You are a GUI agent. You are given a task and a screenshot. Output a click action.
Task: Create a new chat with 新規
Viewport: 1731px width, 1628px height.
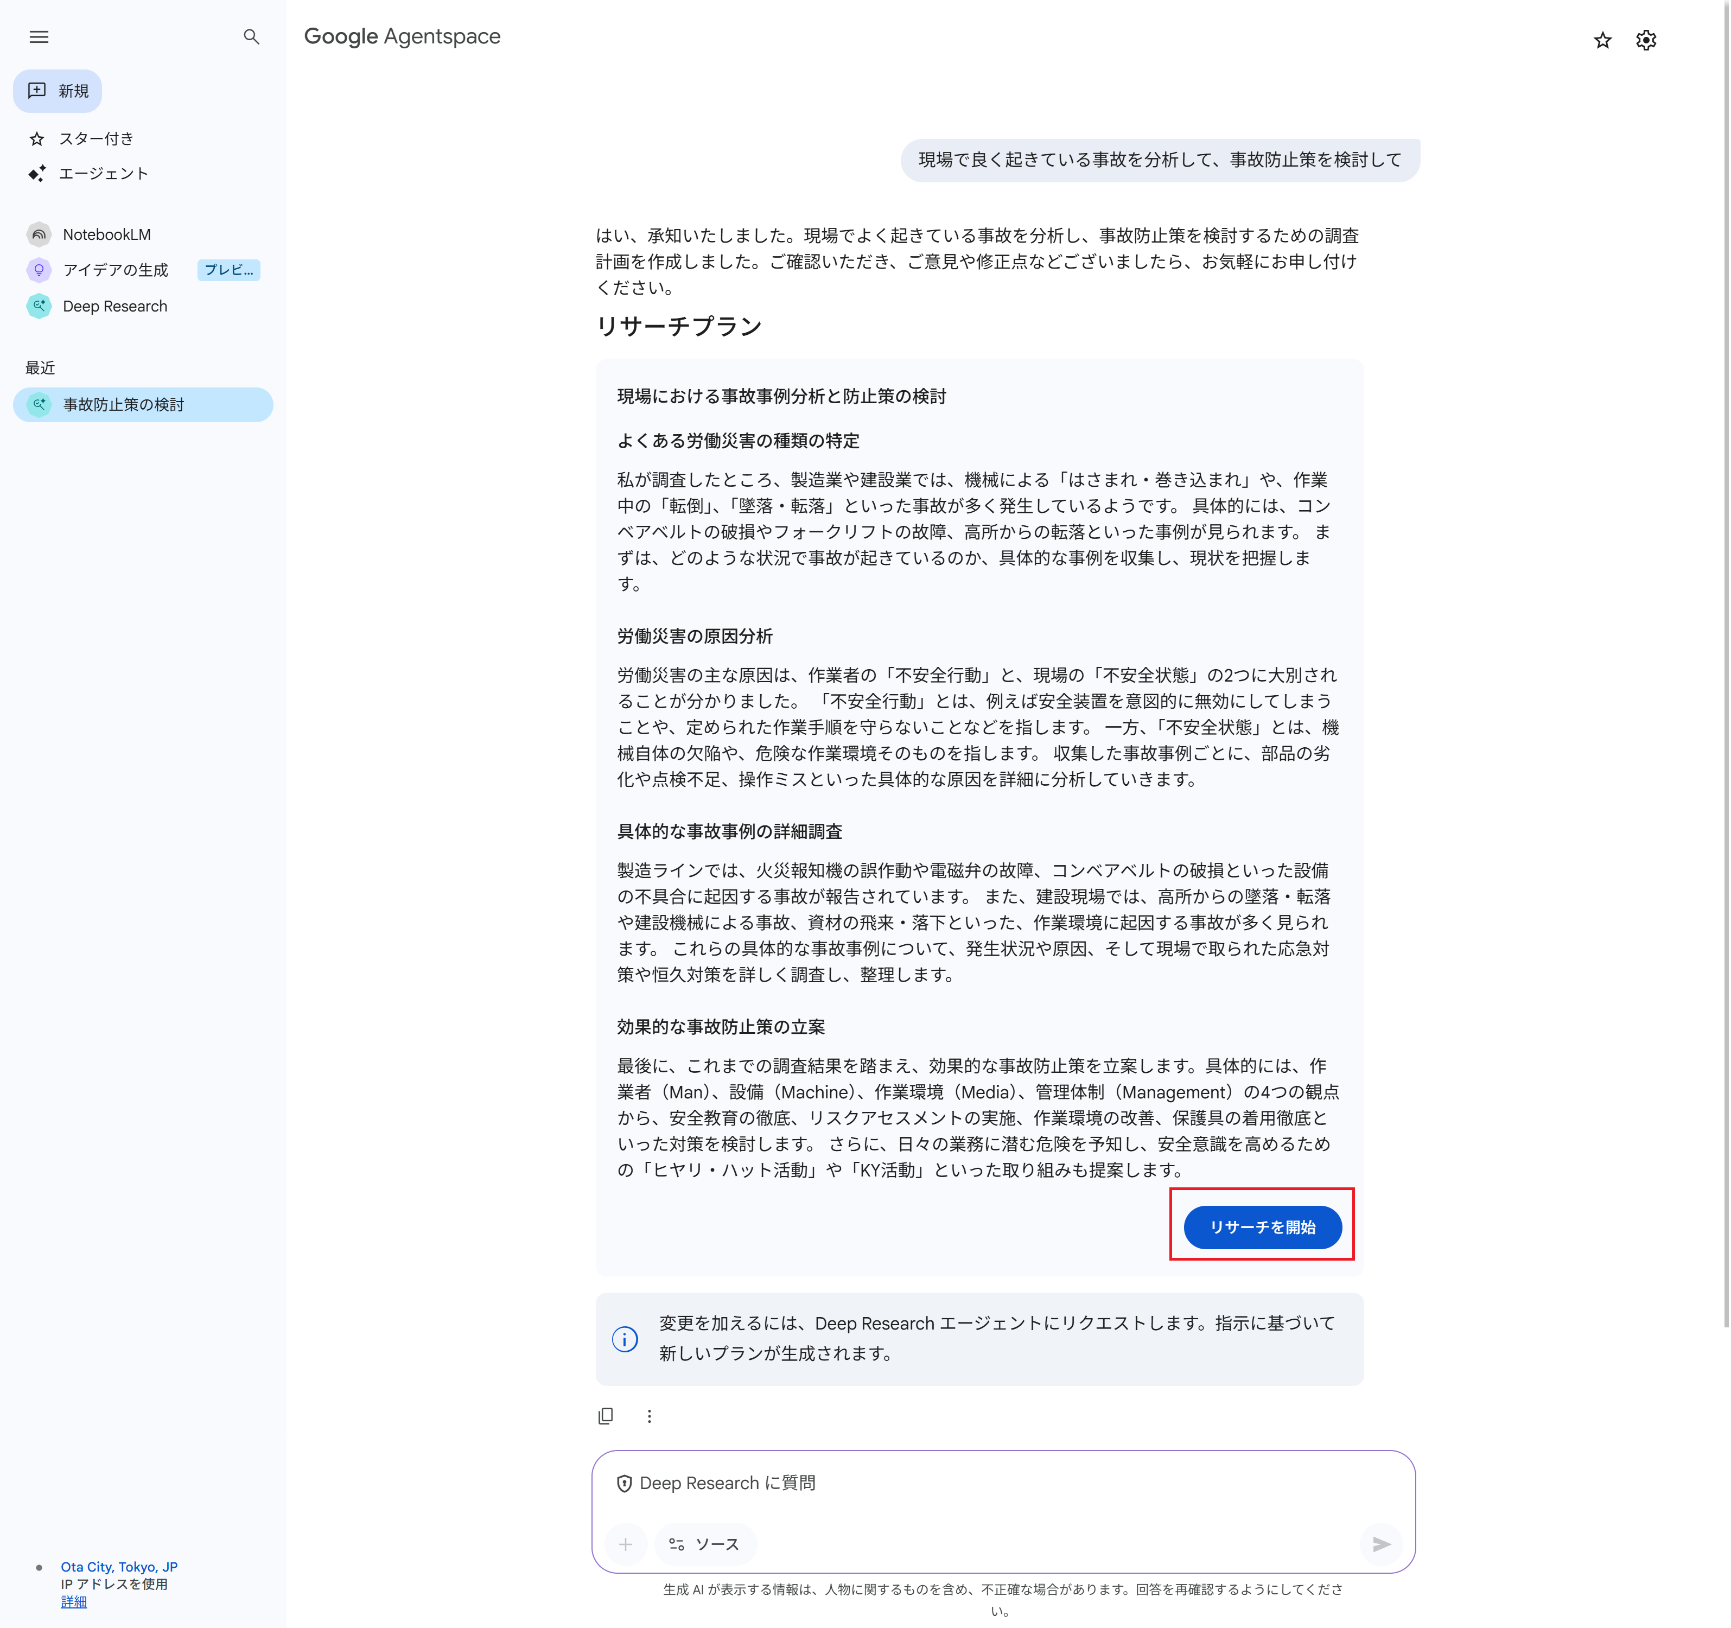(x=58, y=91)
